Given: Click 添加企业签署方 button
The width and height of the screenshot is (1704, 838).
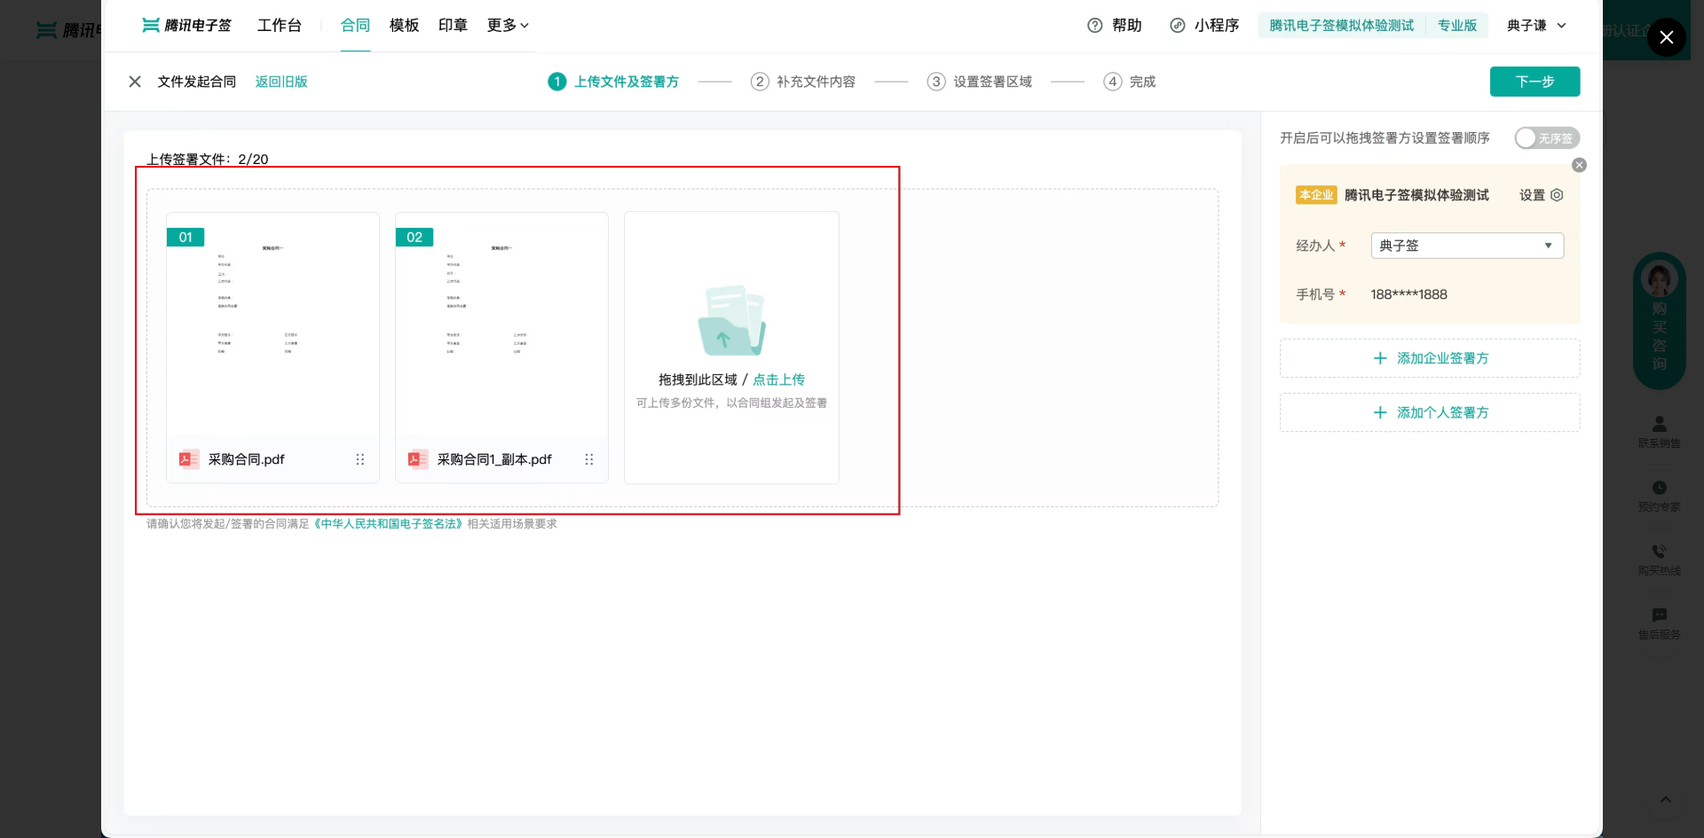Looking at the screenshot, I should 1430,358.
